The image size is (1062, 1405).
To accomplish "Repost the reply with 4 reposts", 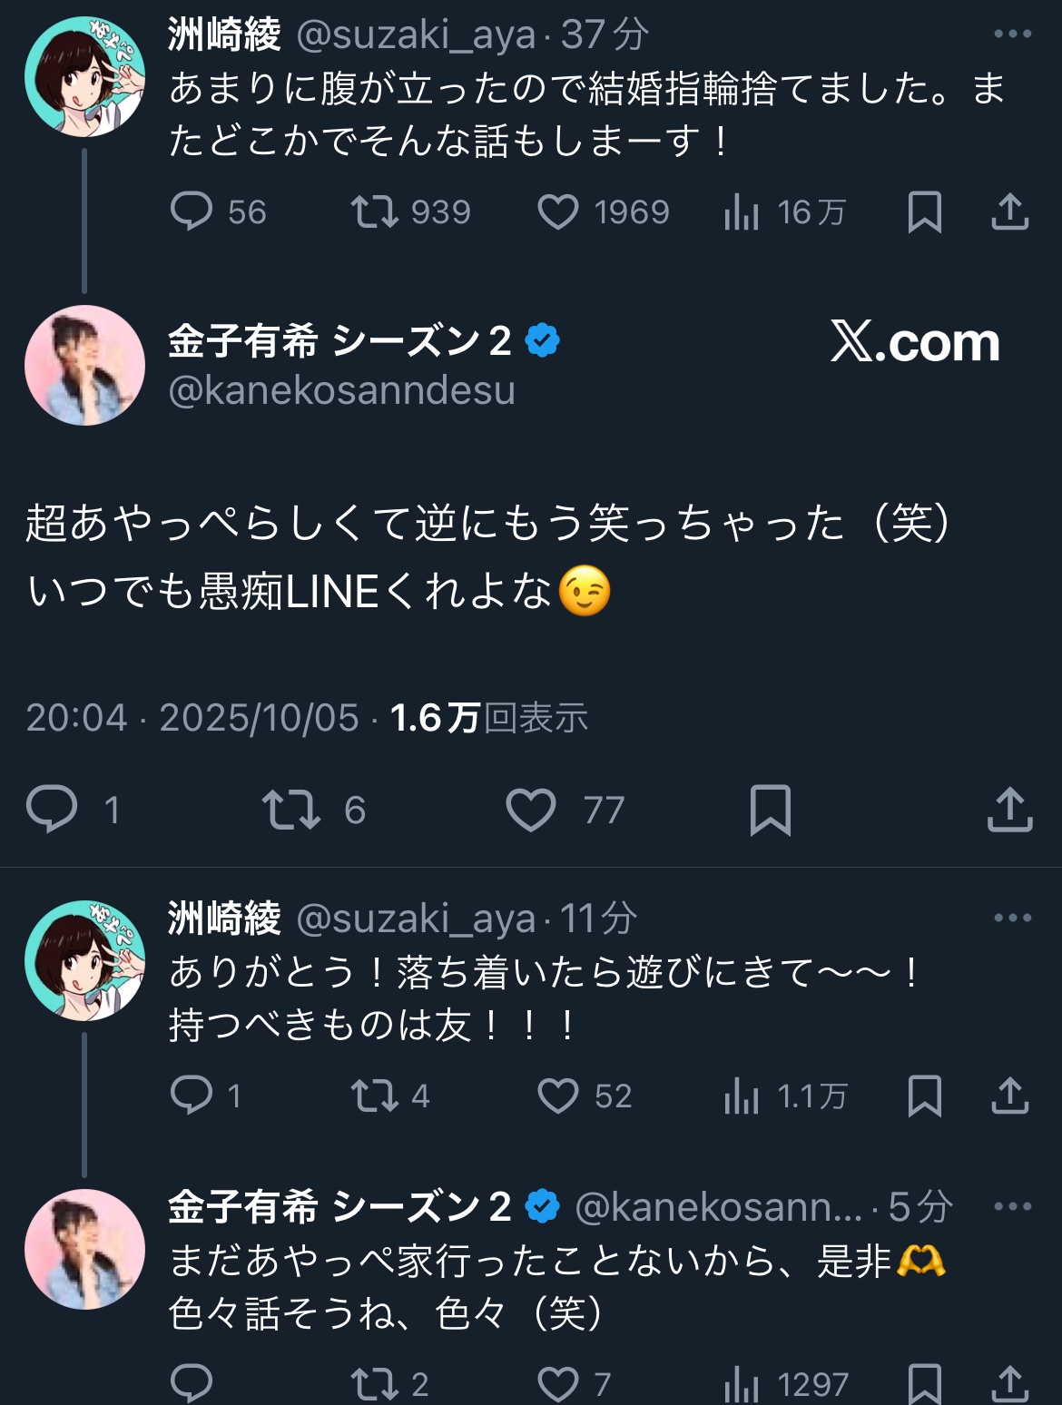I will pyautogui.click(x=375, y=1096).
